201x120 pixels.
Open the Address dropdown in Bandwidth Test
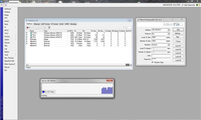pyautogui.click(x=168, y=30)
